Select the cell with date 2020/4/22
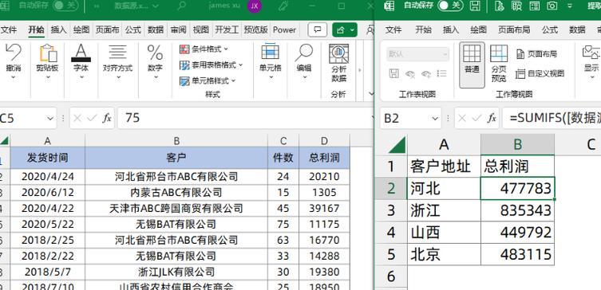 (48, 209)
